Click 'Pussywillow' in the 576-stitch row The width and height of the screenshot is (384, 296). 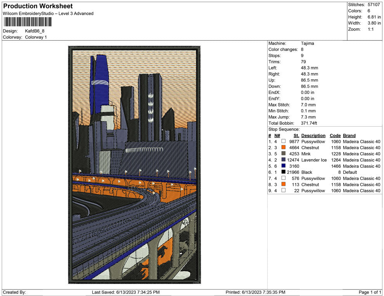313,178
